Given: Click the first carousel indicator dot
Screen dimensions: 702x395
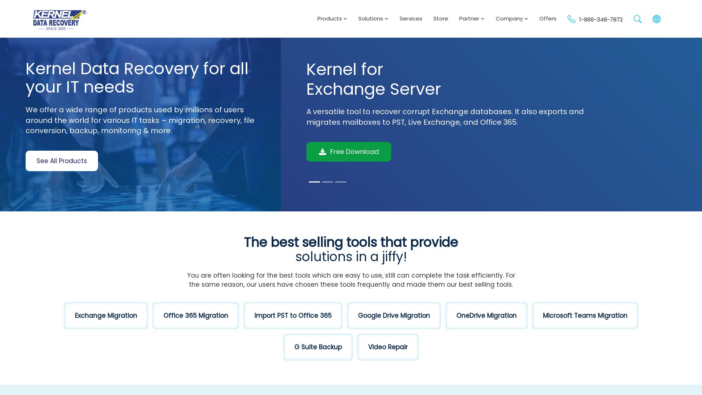Looking at the screenshot, I should (x=314, y=182).
